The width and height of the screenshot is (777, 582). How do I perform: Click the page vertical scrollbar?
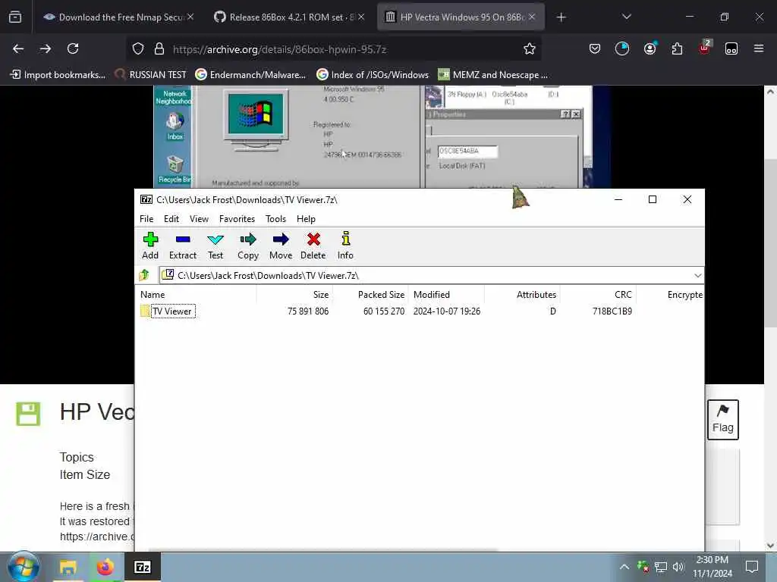(770, 242)
